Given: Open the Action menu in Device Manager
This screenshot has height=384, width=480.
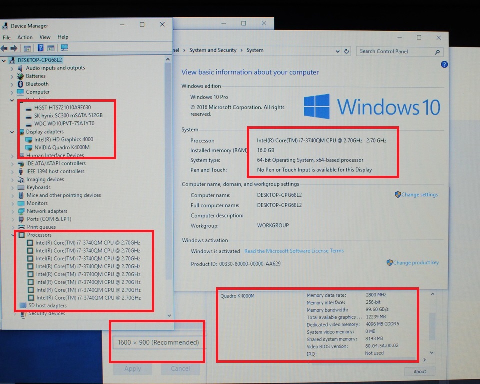Looking at the screenshot, I should click(25, 37).
